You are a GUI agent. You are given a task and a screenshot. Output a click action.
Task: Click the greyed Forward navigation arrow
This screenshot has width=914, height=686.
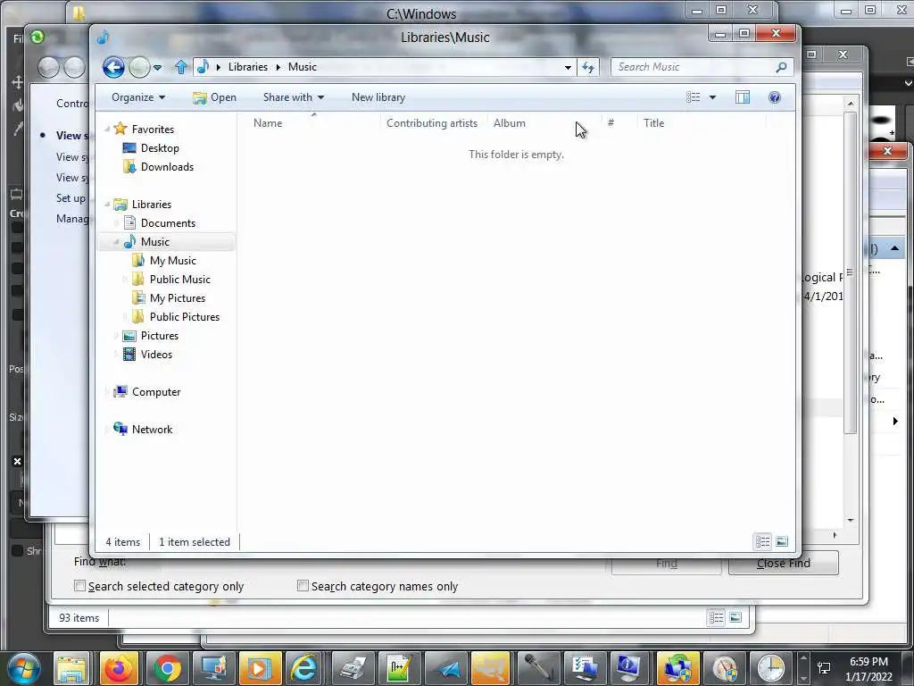coord(138,68)
